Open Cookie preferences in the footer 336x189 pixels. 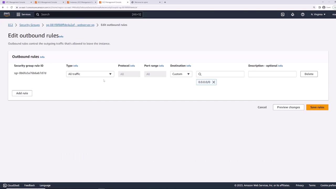point(328,185)
